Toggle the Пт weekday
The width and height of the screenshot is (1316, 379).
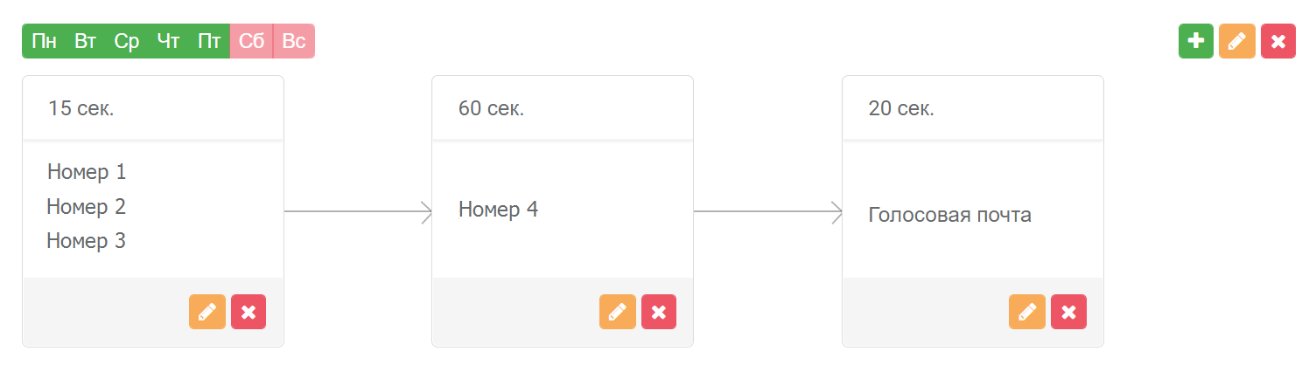pos(209,41)
